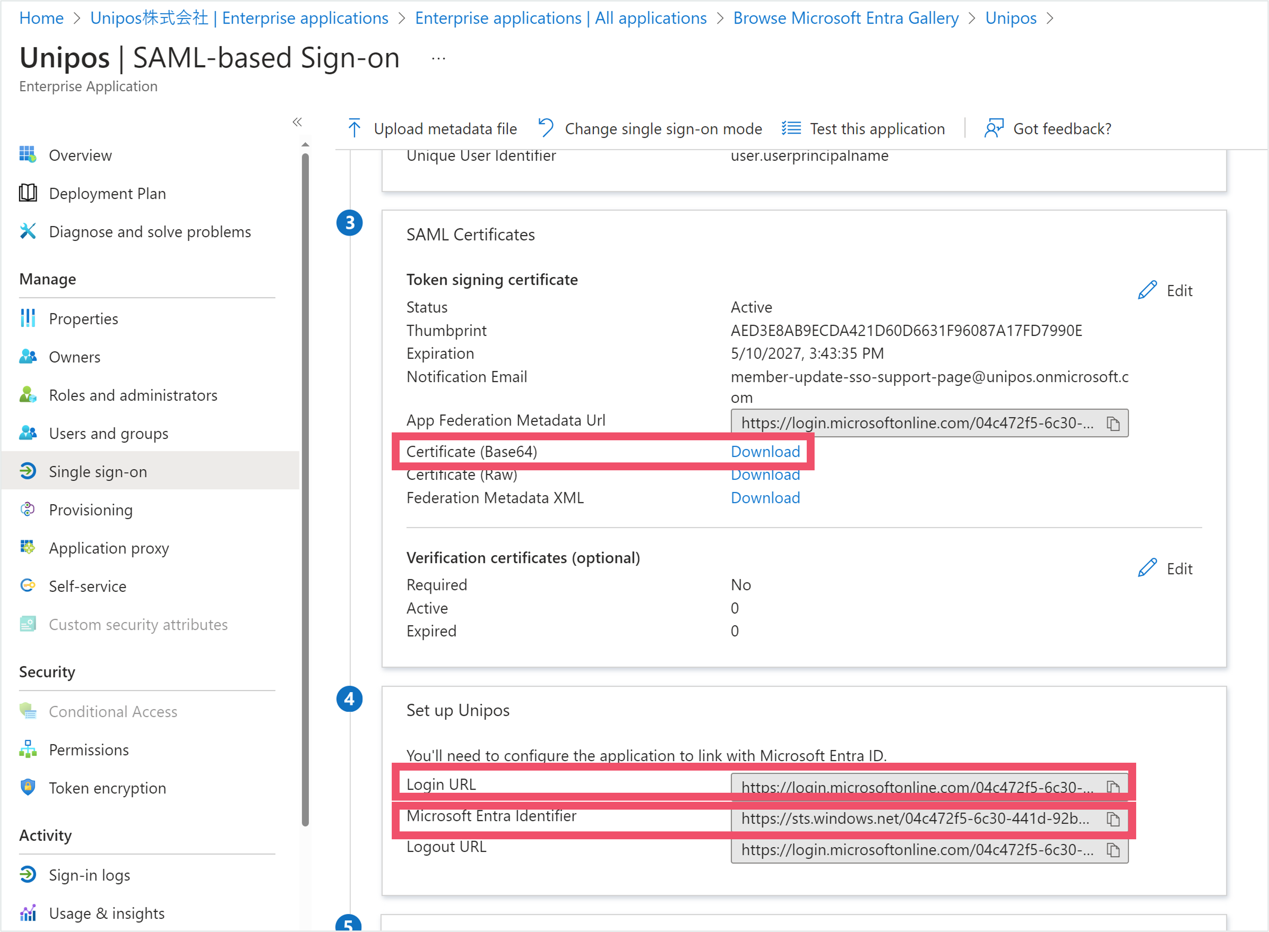
Task: Click the Roles and administrators icon
Action: [28, 395]
